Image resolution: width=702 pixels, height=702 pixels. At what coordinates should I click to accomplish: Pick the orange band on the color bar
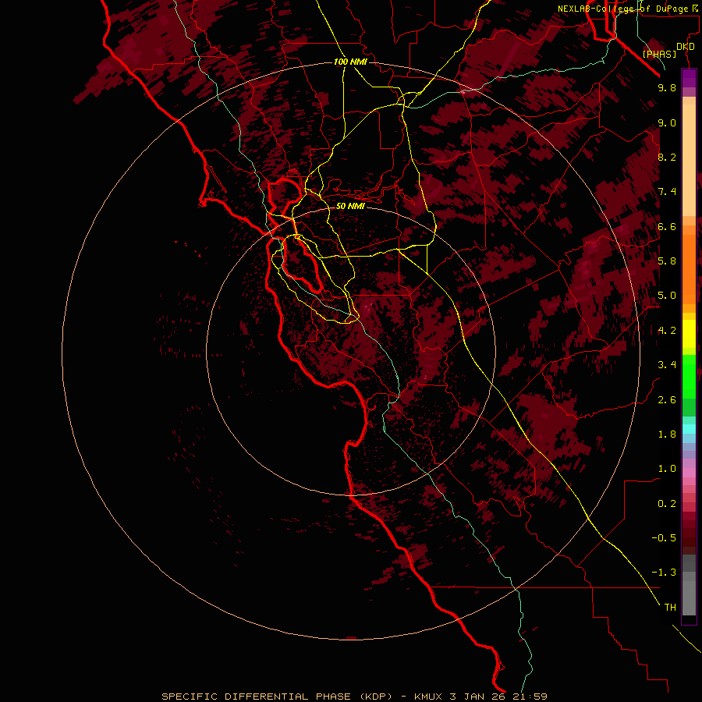[689, 268]
